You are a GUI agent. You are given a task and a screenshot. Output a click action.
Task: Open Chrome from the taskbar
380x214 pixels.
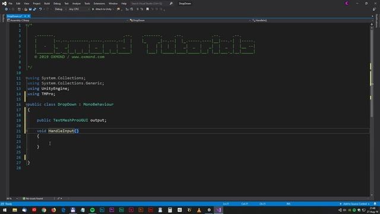click(44, 210)
